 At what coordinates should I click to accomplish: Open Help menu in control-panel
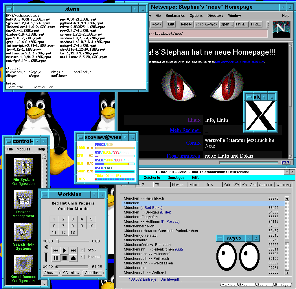click(x=41, y=149)
